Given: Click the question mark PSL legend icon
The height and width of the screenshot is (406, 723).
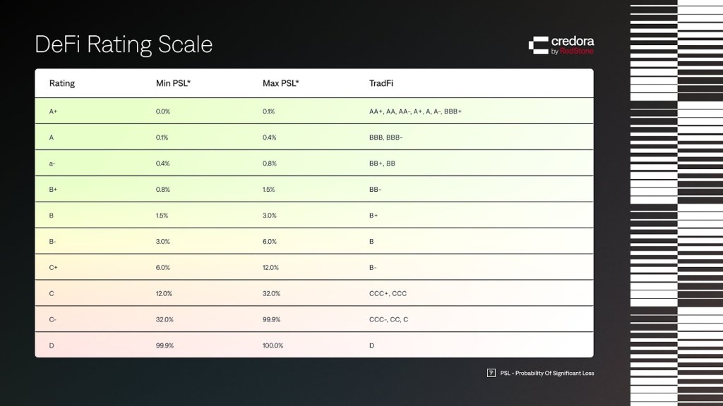Looking at the screenshot, I should [x=491, y=373].
